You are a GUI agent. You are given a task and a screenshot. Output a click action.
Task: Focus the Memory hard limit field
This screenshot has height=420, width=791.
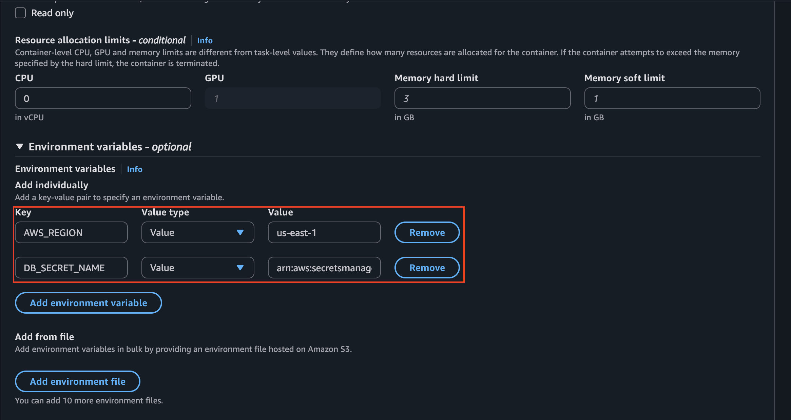(482, 99)
